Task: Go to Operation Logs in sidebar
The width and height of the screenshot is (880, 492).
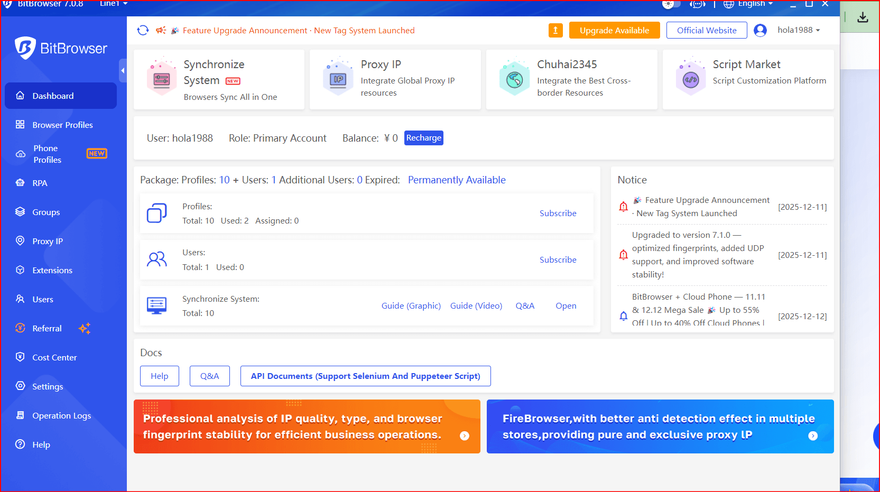Action: [61, 415]
